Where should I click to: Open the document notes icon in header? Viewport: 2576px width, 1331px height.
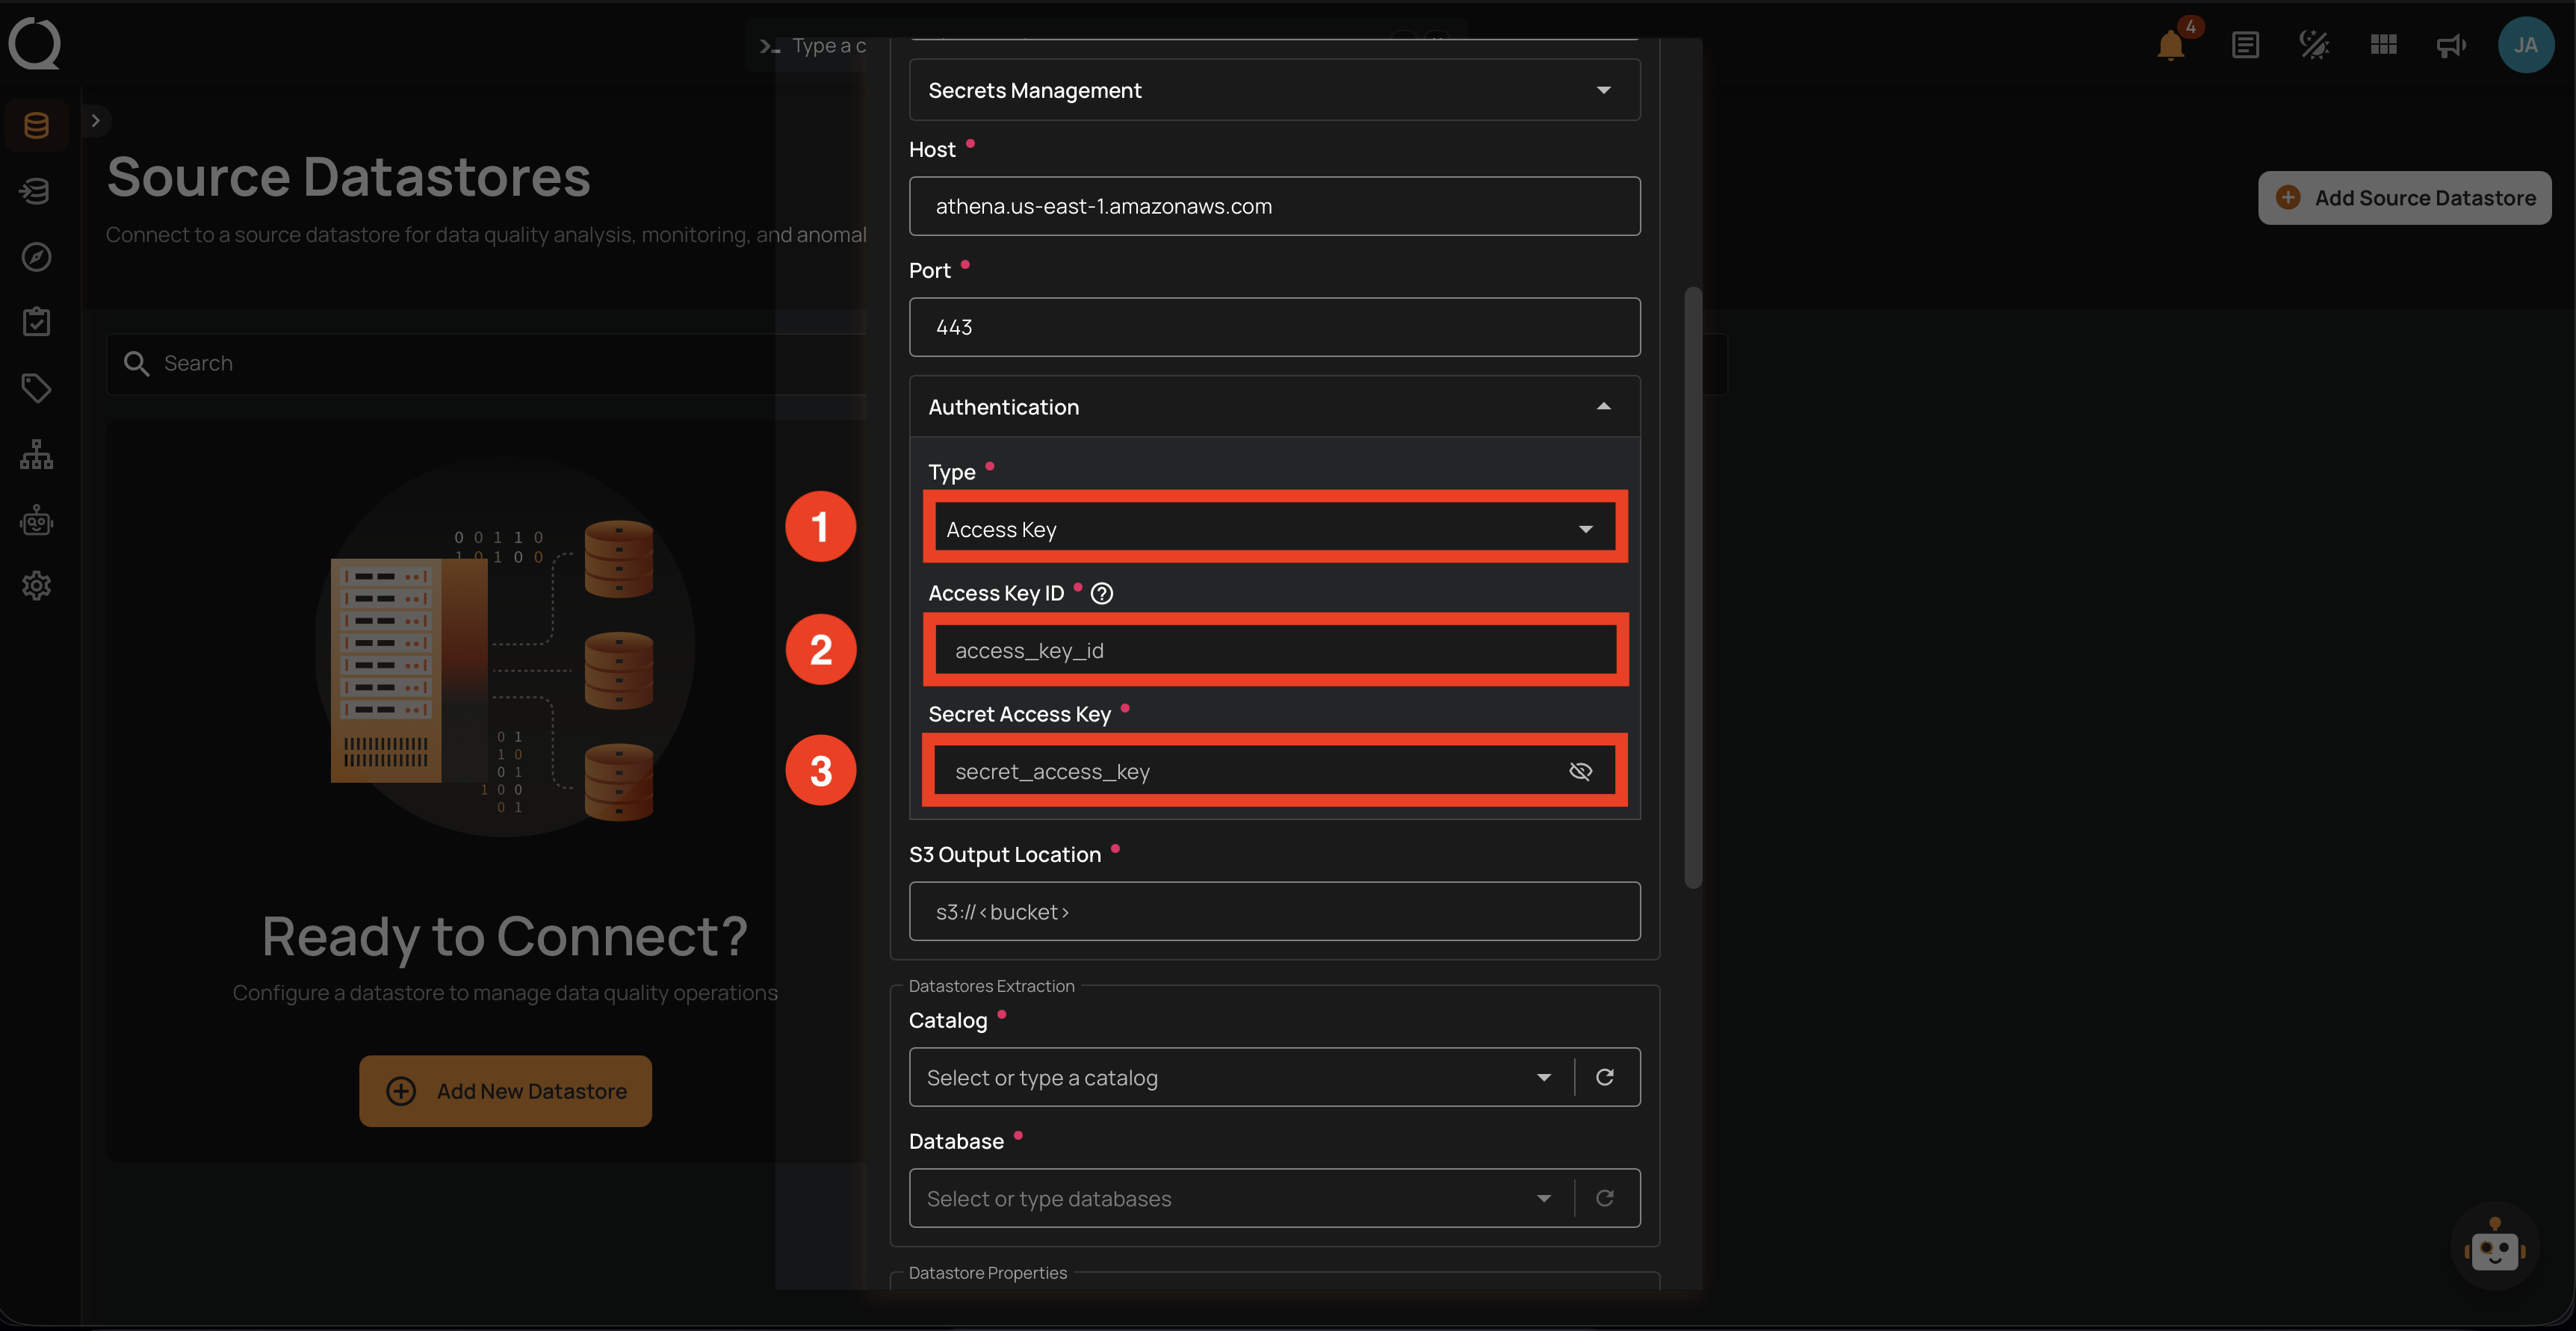point(2245,45)
